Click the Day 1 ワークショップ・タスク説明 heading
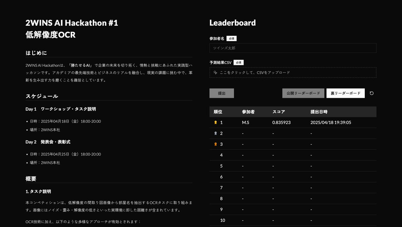 pos(61,109)
